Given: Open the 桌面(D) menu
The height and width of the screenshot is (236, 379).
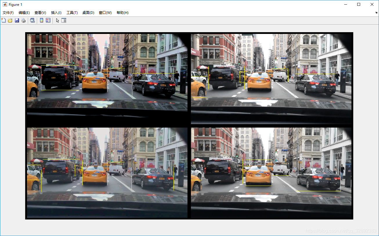Looking at the screenshot, I should [x=88, y=13].
